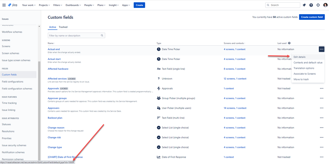Open 14 screens, 1 context link
This screenshot has width=329, height=164.
click(235, 108)
